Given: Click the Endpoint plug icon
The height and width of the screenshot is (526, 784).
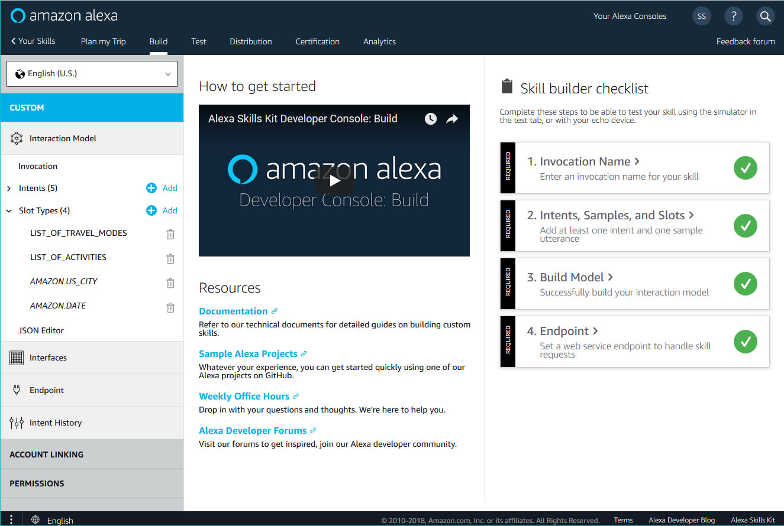Looking at the screenshot, I should (17, 390).
